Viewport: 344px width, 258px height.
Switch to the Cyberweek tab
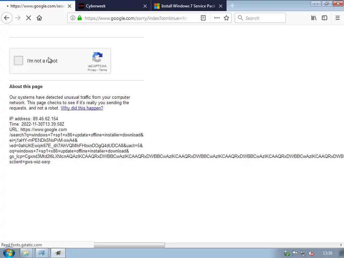[x=113, y=6]
